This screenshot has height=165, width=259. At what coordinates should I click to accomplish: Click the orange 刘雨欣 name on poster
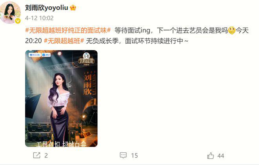(88, 84)
